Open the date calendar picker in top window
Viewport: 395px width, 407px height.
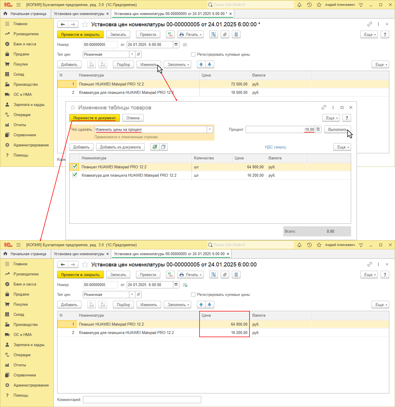[x=176, y=44]
